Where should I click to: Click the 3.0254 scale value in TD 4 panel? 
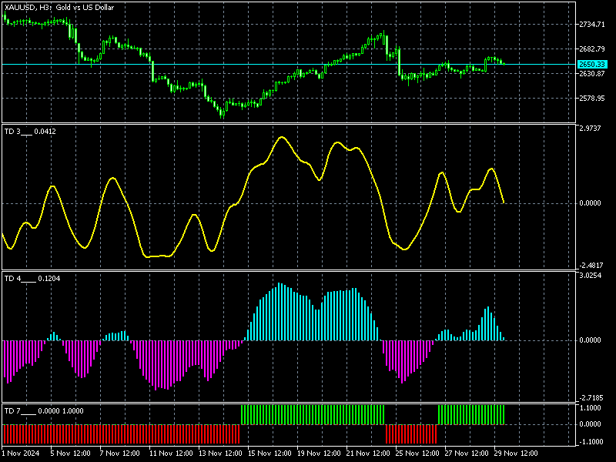click(590, 276)
